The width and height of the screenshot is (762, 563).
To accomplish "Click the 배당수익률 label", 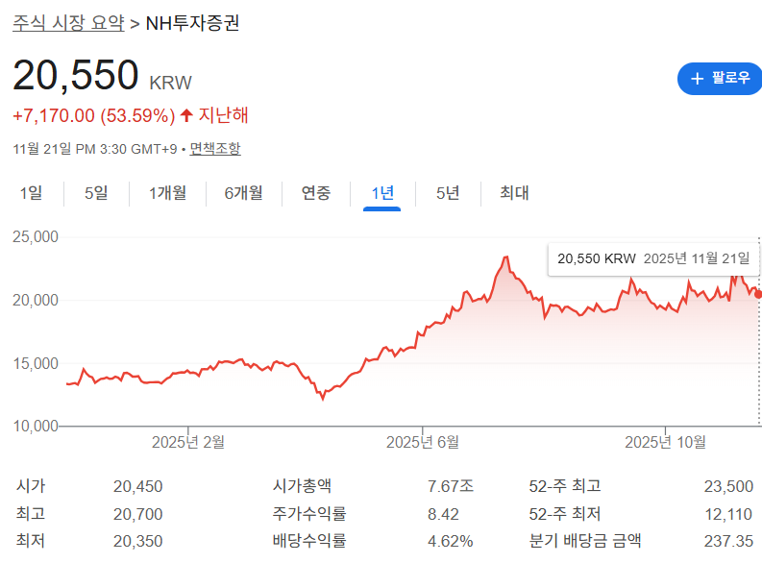I will click(309, 541).
